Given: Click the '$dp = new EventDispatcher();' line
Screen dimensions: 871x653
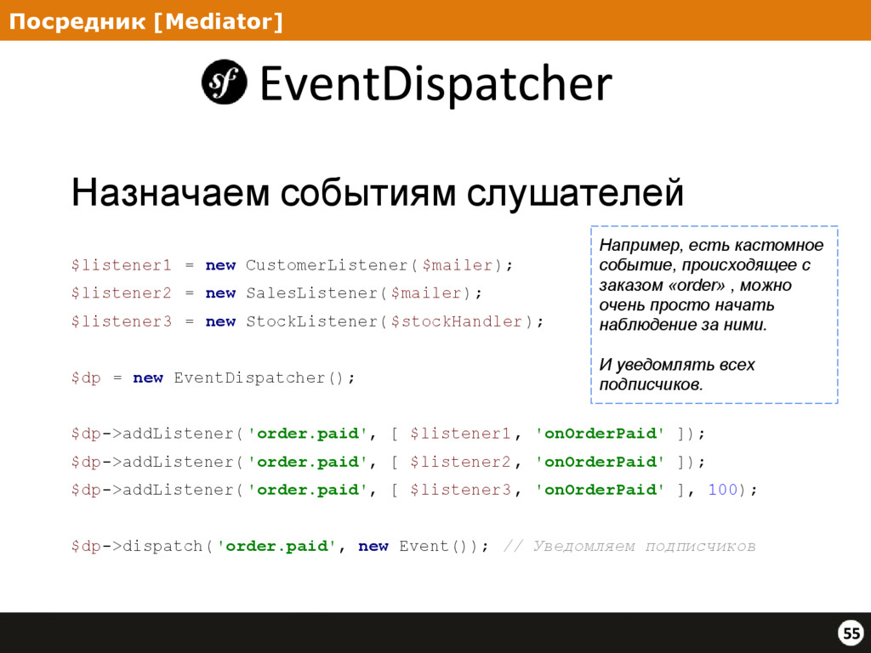Looking at the screenshot, I should pyautogui.click(x=213, y=378).
